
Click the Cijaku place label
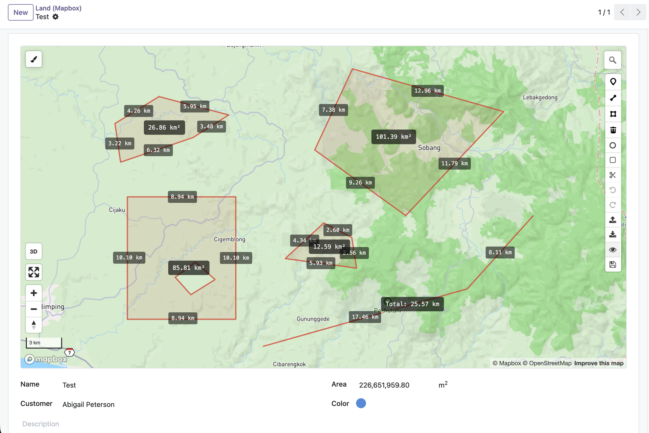coord(117,210)
